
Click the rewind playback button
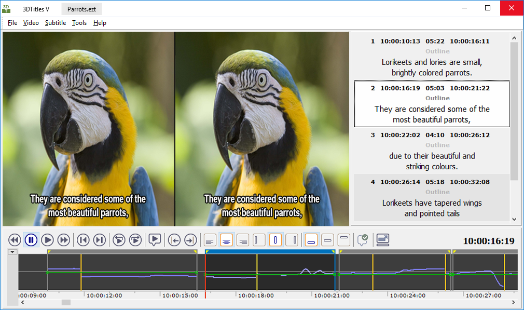pos(15,240)
